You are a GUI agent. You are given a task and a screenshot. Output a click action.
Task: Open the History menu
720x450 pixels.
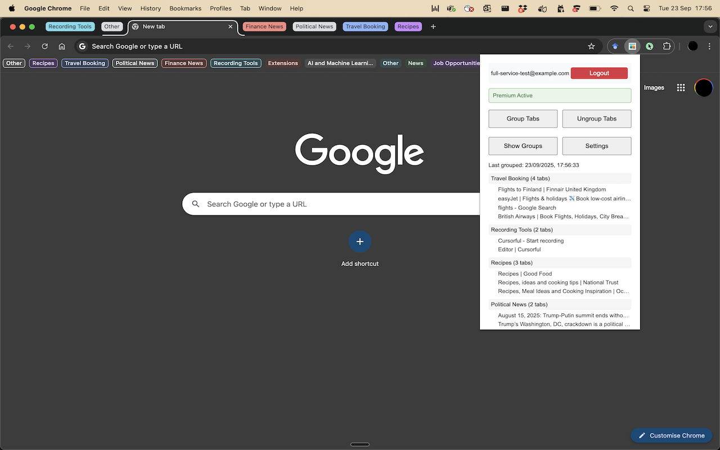click(150, 8)
